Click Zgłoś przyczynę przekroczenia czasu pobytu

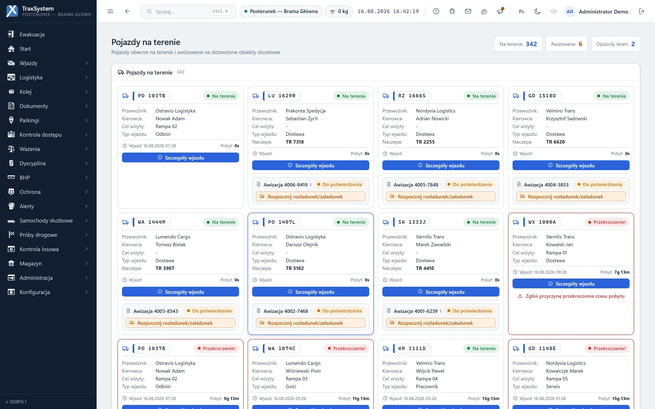pos(571,296)
